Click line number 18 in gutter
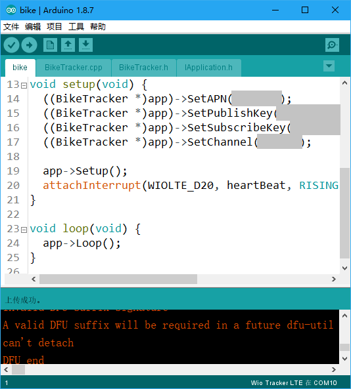351x389 pixels. point(13,157)
